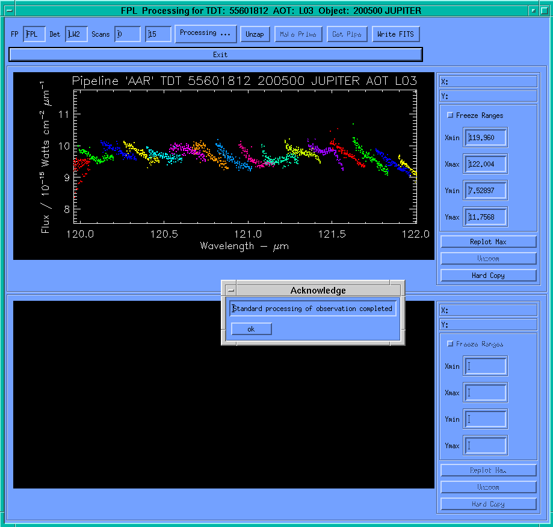Click the Xmin field showing 119.960
This screenshot has height=527, width=553.
485,138
